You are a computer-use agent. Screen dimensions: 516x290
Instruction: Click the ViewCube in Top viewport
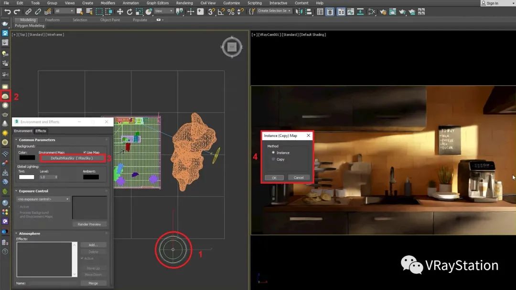(x=232, y=47)
